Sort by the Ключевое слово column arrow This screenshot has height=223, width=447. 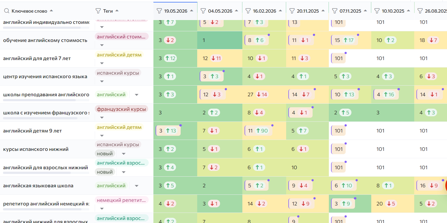click(51, 11)
